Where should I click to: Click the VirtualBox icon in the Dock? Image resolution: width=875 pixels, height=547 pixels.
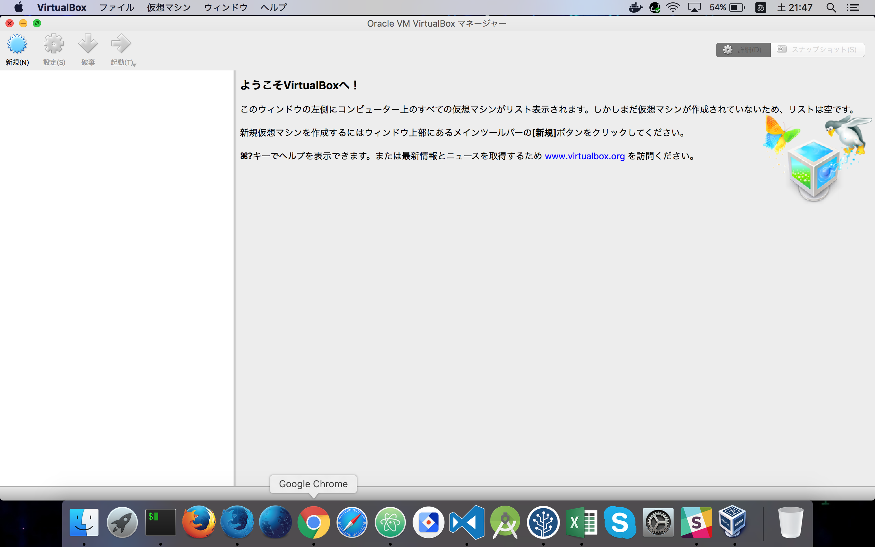732,522
